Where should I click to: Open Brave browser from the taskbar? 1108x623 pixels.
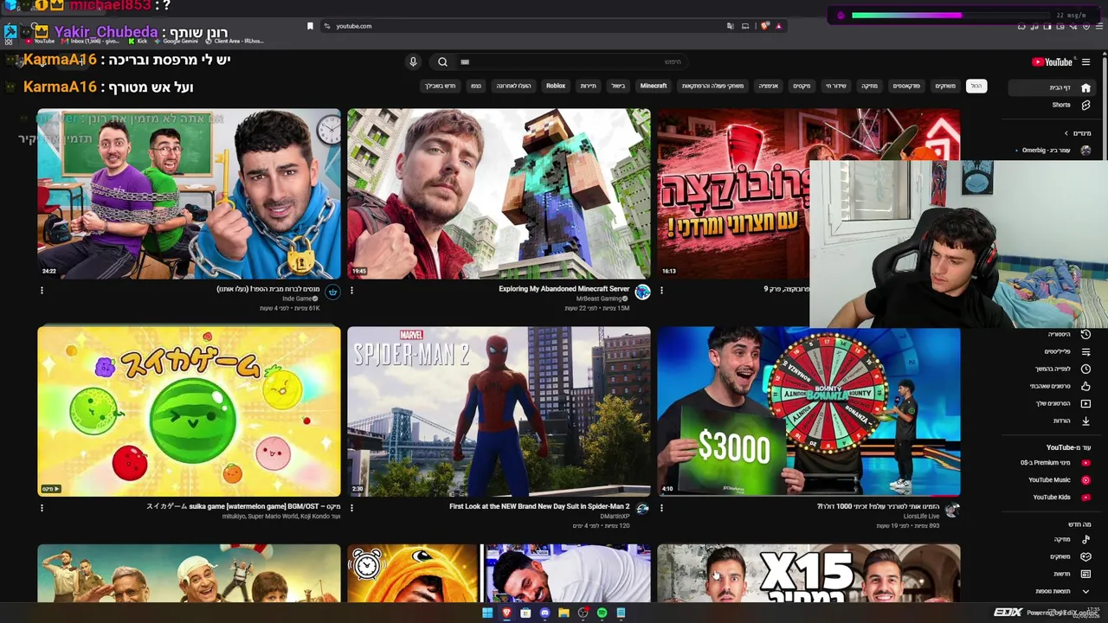(x=506, y=613)
